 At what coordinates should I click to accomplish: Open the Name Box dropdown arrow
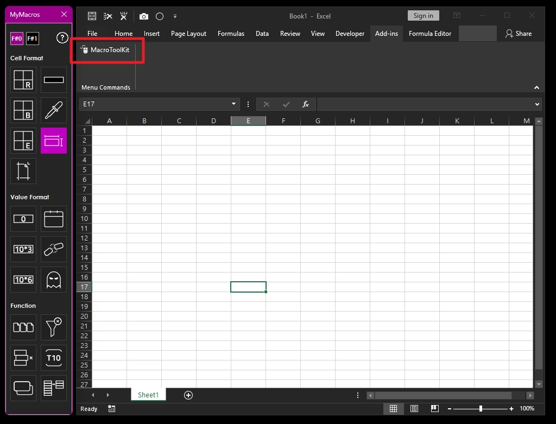click(233, 104)
